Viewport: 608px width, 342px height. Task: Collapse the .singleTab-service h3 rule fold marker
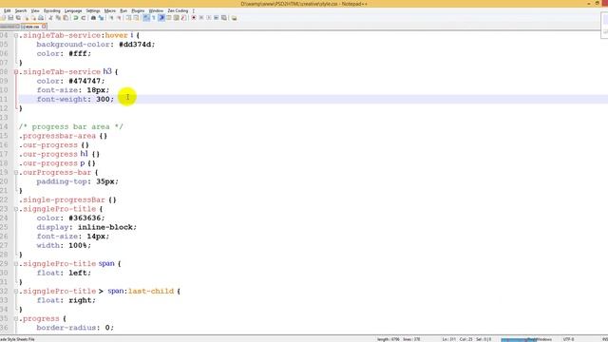[x=16, y=72]
